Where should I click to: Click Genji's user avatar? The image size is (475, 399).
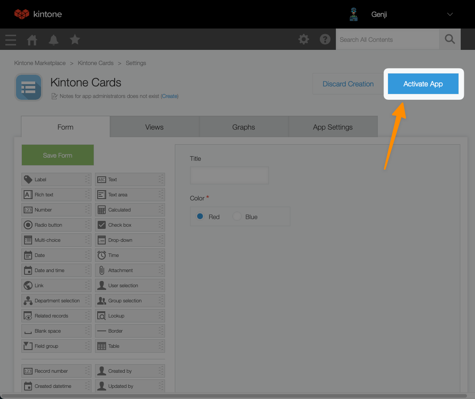tap(354, 14)
